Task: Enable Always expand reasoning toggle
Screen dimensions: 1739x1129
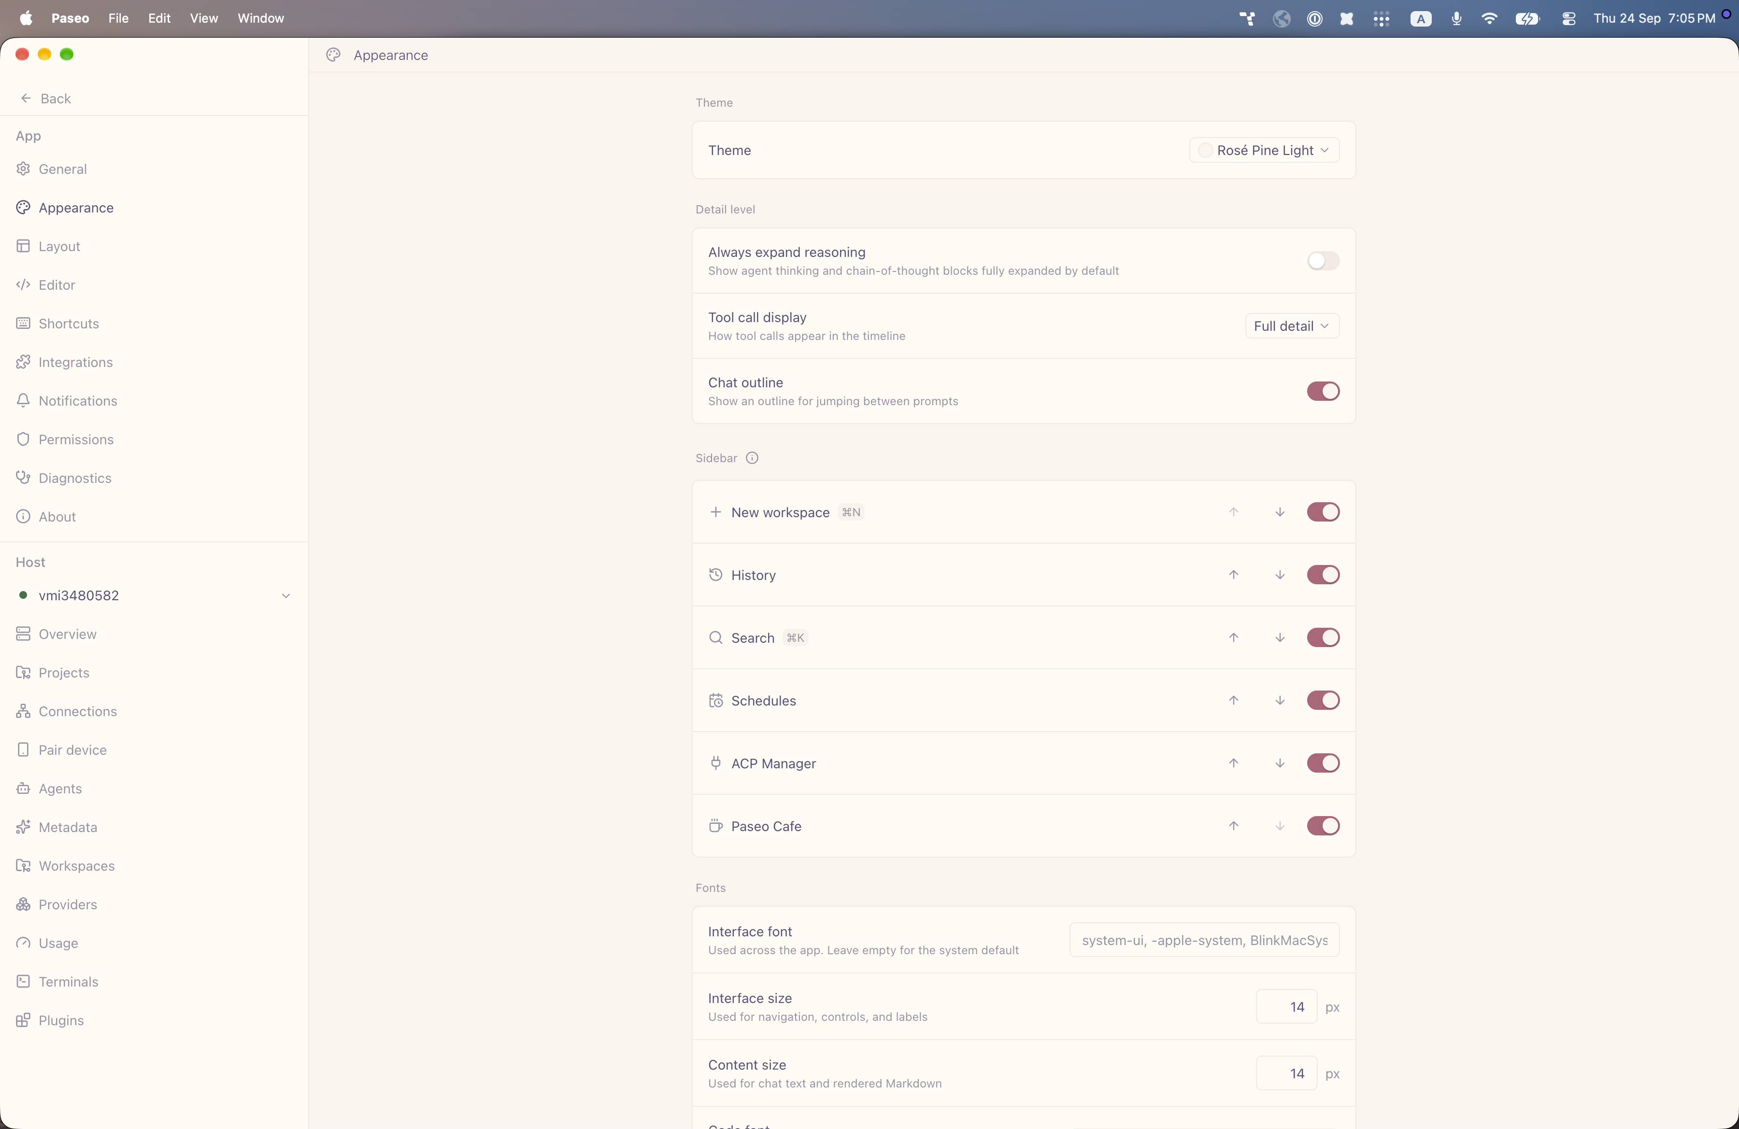Action: click(x=1323, y=261)
